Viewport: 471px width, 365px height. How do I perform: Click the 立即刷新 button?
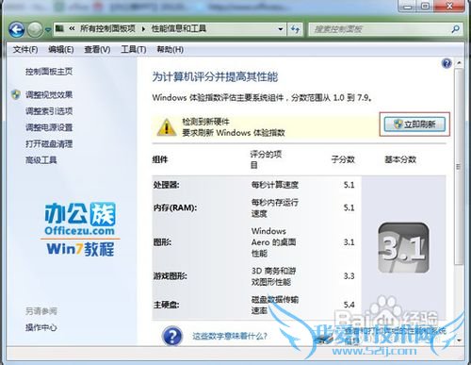click(x=414, y=124)
